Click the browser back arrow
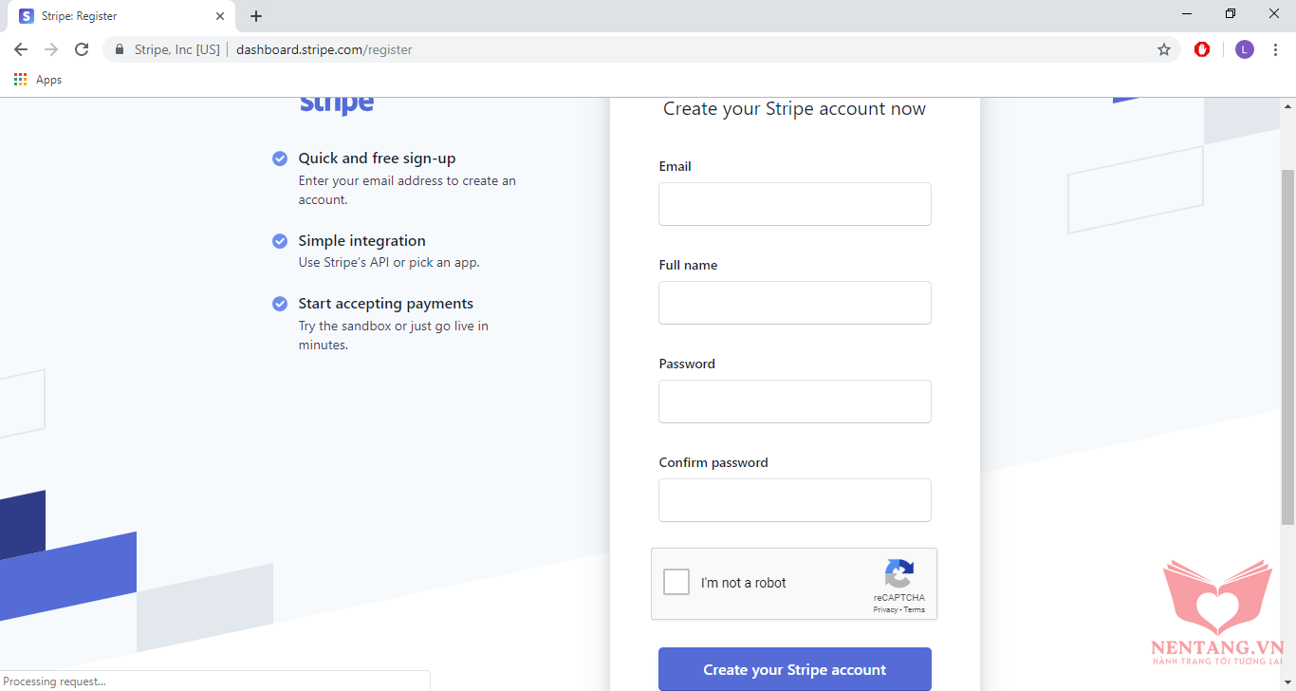 [x=21, y=49]
